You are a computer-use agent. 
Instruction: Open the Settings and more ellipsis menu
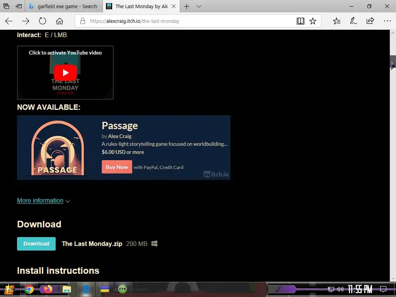pyautogui.click(x=387, y=21)
